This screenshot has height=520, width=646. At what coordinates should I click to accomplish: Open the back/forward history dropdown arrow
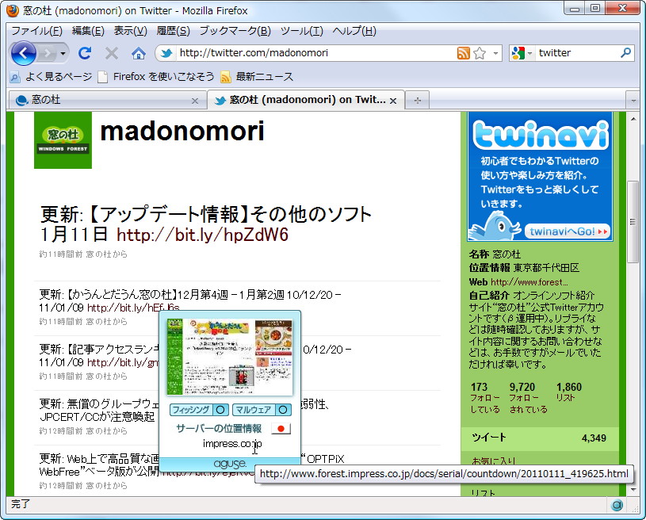pos(63,53)
